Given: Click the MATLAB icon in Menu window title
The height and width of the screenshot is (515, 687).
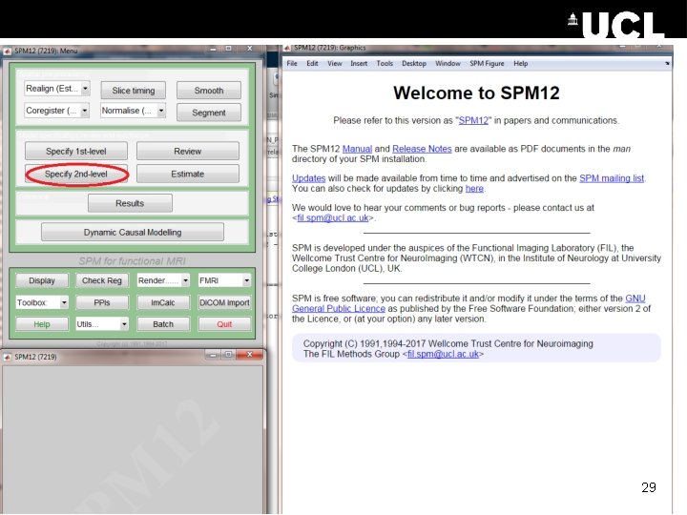Looking at the screenshot, I should [7, 51].
